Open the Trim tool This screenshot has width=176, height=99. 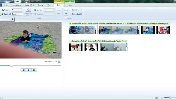point(66,12)
